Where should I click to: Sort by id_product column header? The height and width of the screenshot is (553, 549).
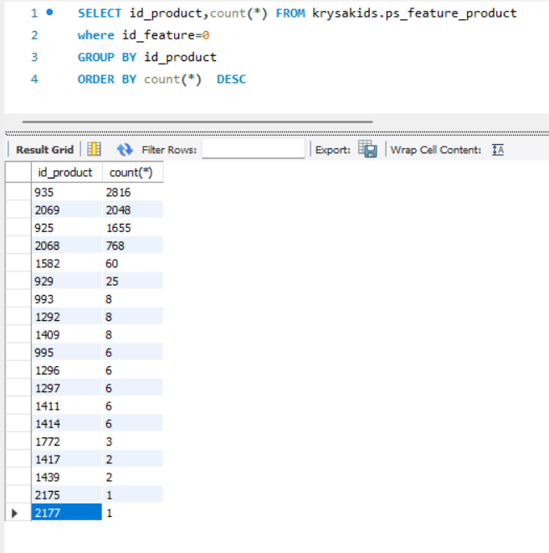pos(67,173)
